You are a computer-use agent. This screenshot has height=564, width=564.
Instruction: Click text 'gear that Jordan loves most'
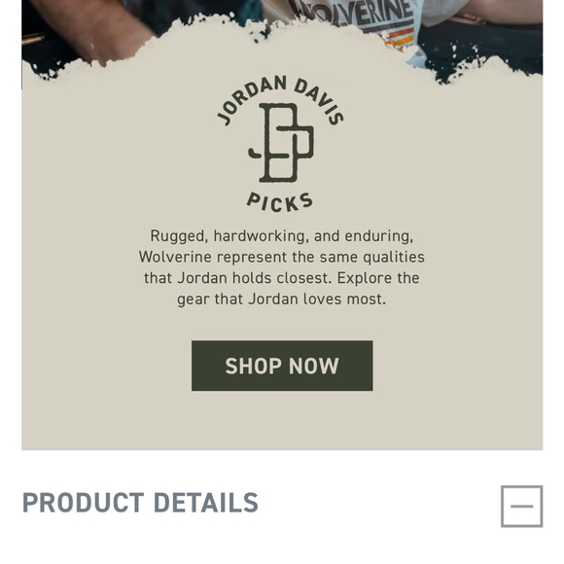pos(281,300)
